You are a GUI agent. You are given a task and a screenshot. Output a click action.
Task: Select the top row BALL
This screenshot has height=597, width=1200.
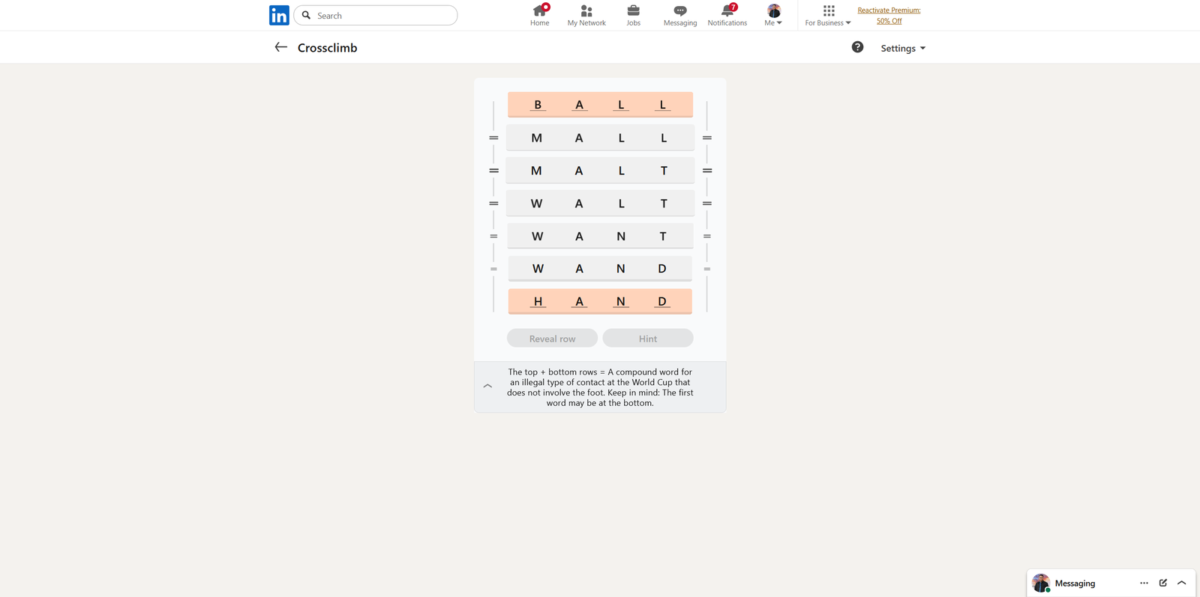click(x=600, y=105)
